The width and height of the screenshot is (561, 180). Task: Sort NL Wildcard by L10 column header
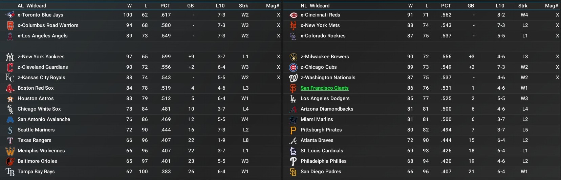(x=500, y=6)
